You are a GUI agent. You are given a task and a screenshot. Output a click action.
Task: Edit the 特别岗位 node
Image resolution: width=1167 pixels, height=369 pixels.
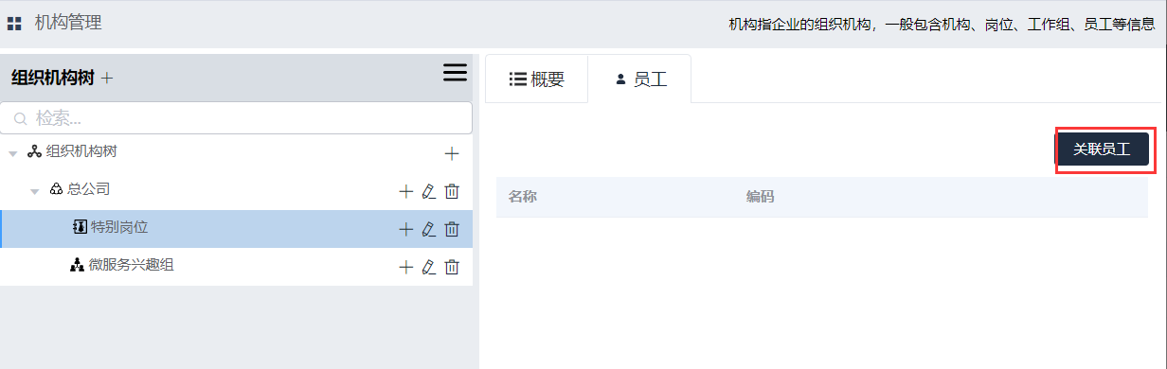429,229
